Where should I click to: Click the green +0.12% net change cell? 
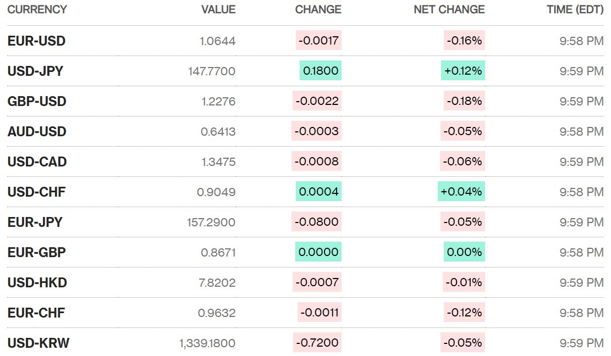463,71
